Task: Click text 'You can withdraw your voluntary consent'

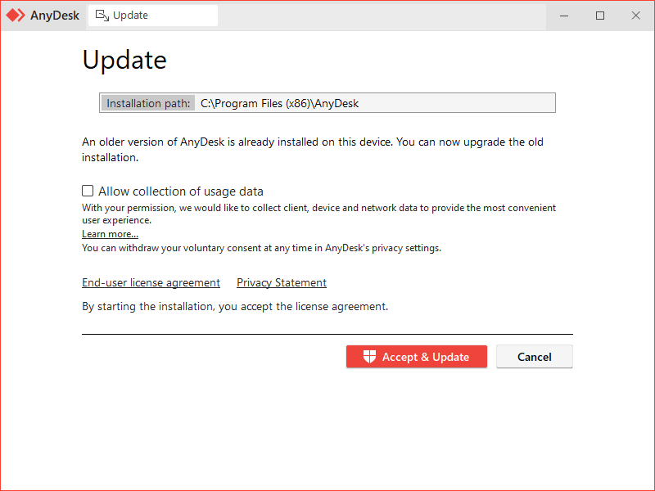Action: 171,248
